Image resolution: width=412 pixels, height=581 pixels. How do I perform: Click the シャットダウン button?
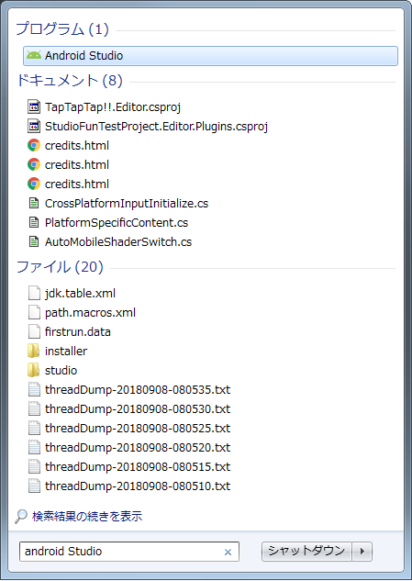(x=306, y=552)
